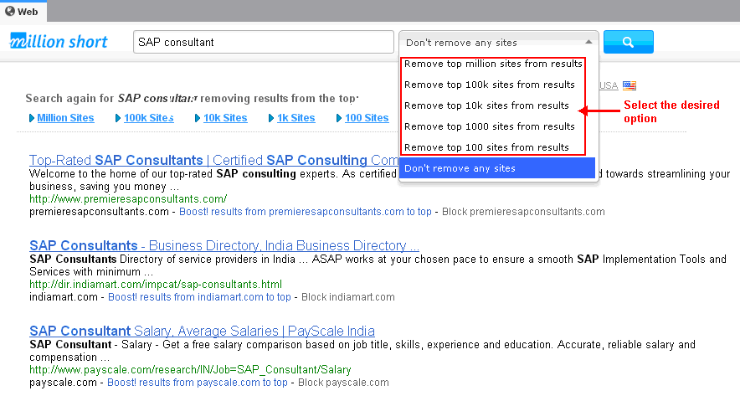740x401 pixels.
Task: Click the arrow beside 1k Sites
Action: pyautogui.click(x=271, y=118)
